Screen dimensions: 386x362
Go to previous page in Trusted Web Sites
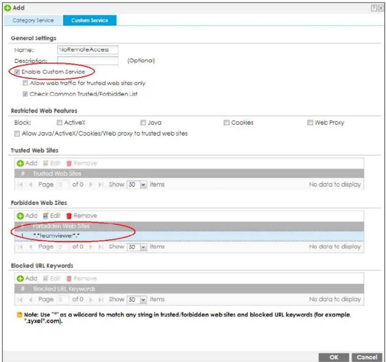[x=31, y=185]
